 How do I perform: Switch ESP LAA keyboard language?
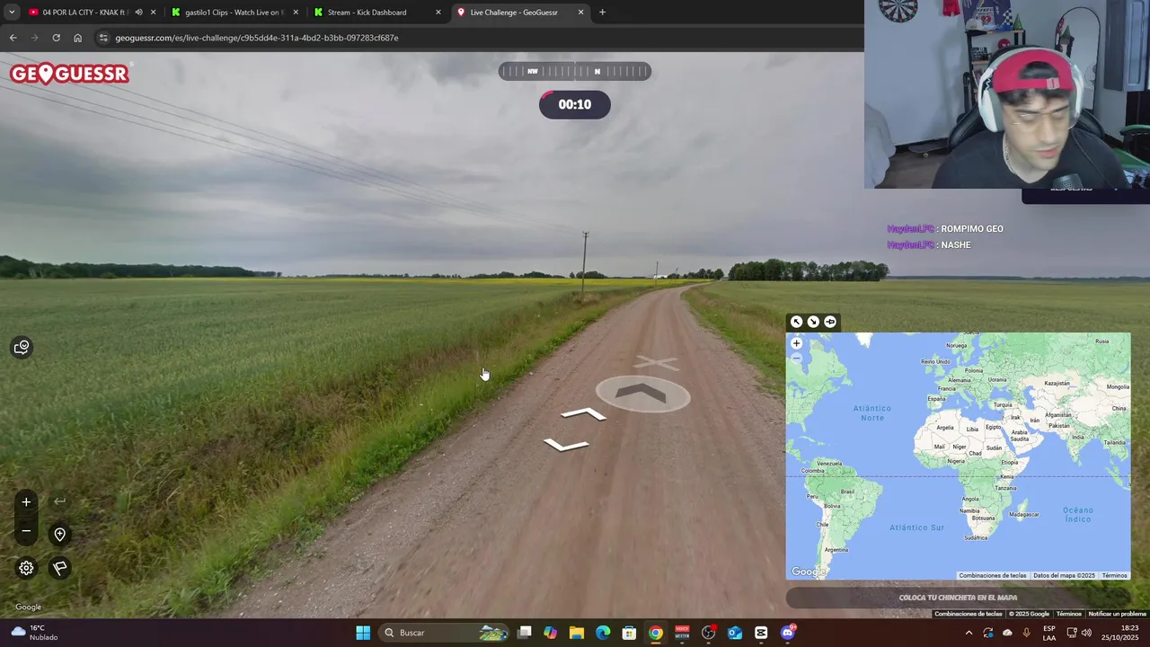[x=1049, y=633]
